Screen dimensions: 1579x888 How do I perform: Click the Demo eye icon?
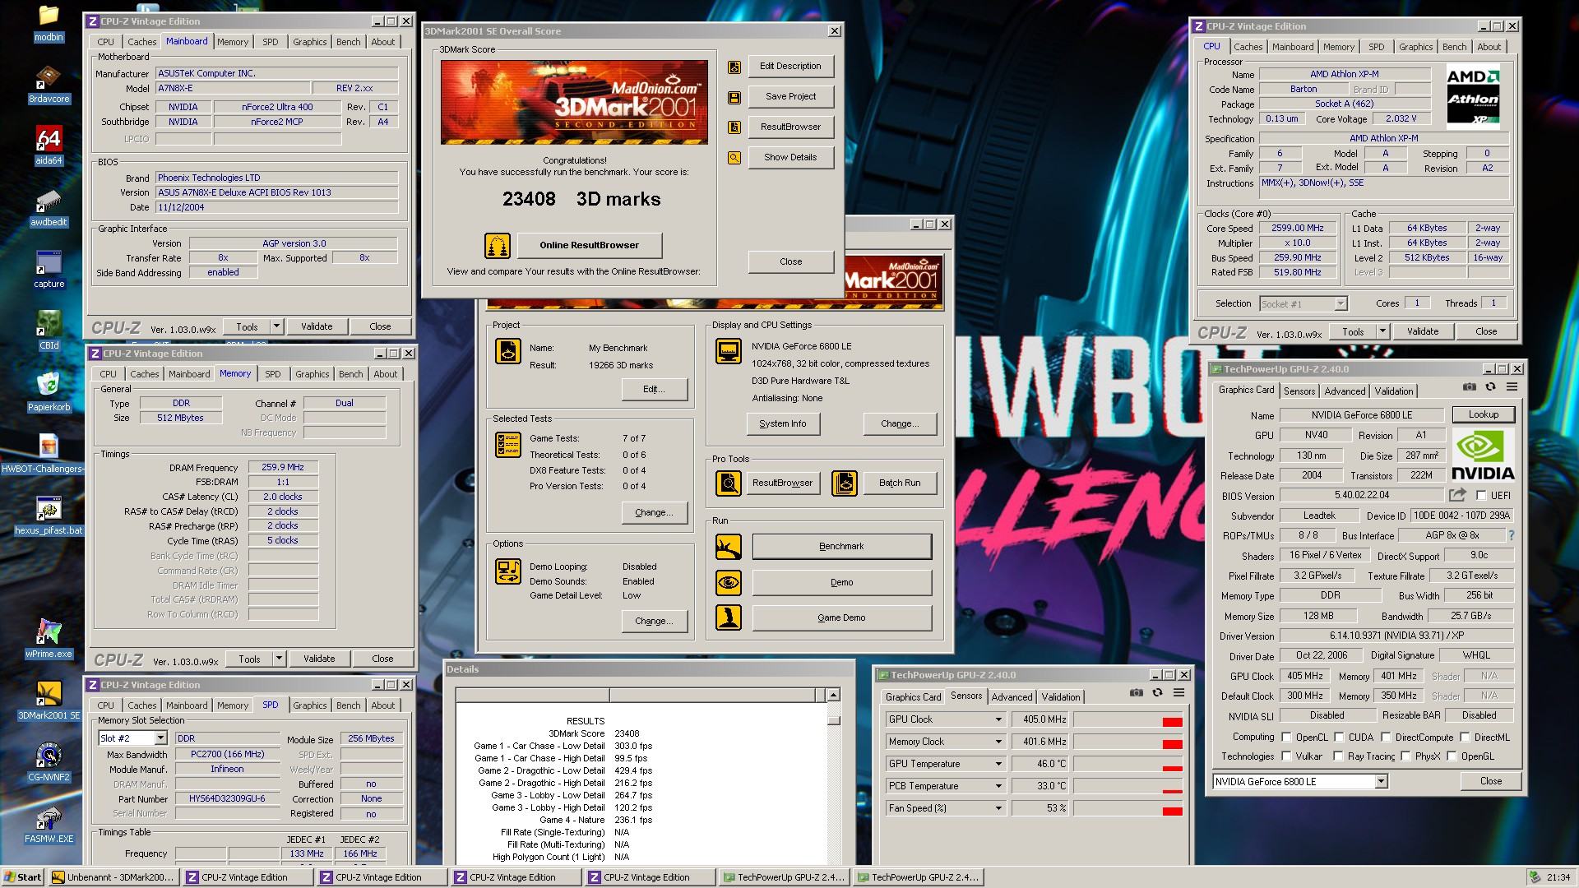coord(728,583)
